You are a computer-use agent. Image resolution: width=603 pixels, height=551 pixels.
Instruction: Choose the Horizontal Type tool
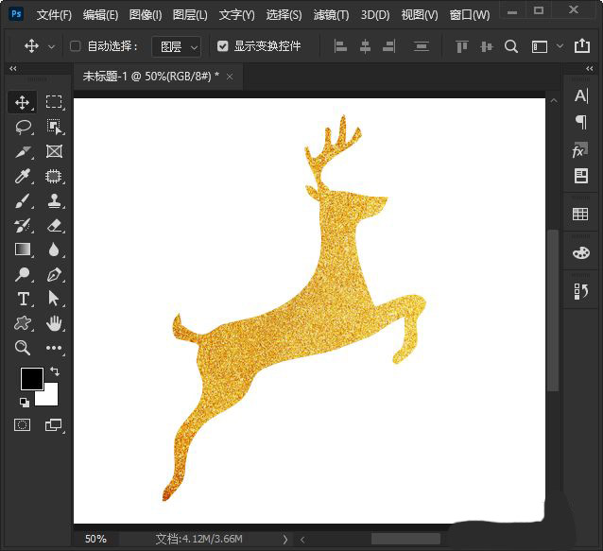click(x=24, y=299)
